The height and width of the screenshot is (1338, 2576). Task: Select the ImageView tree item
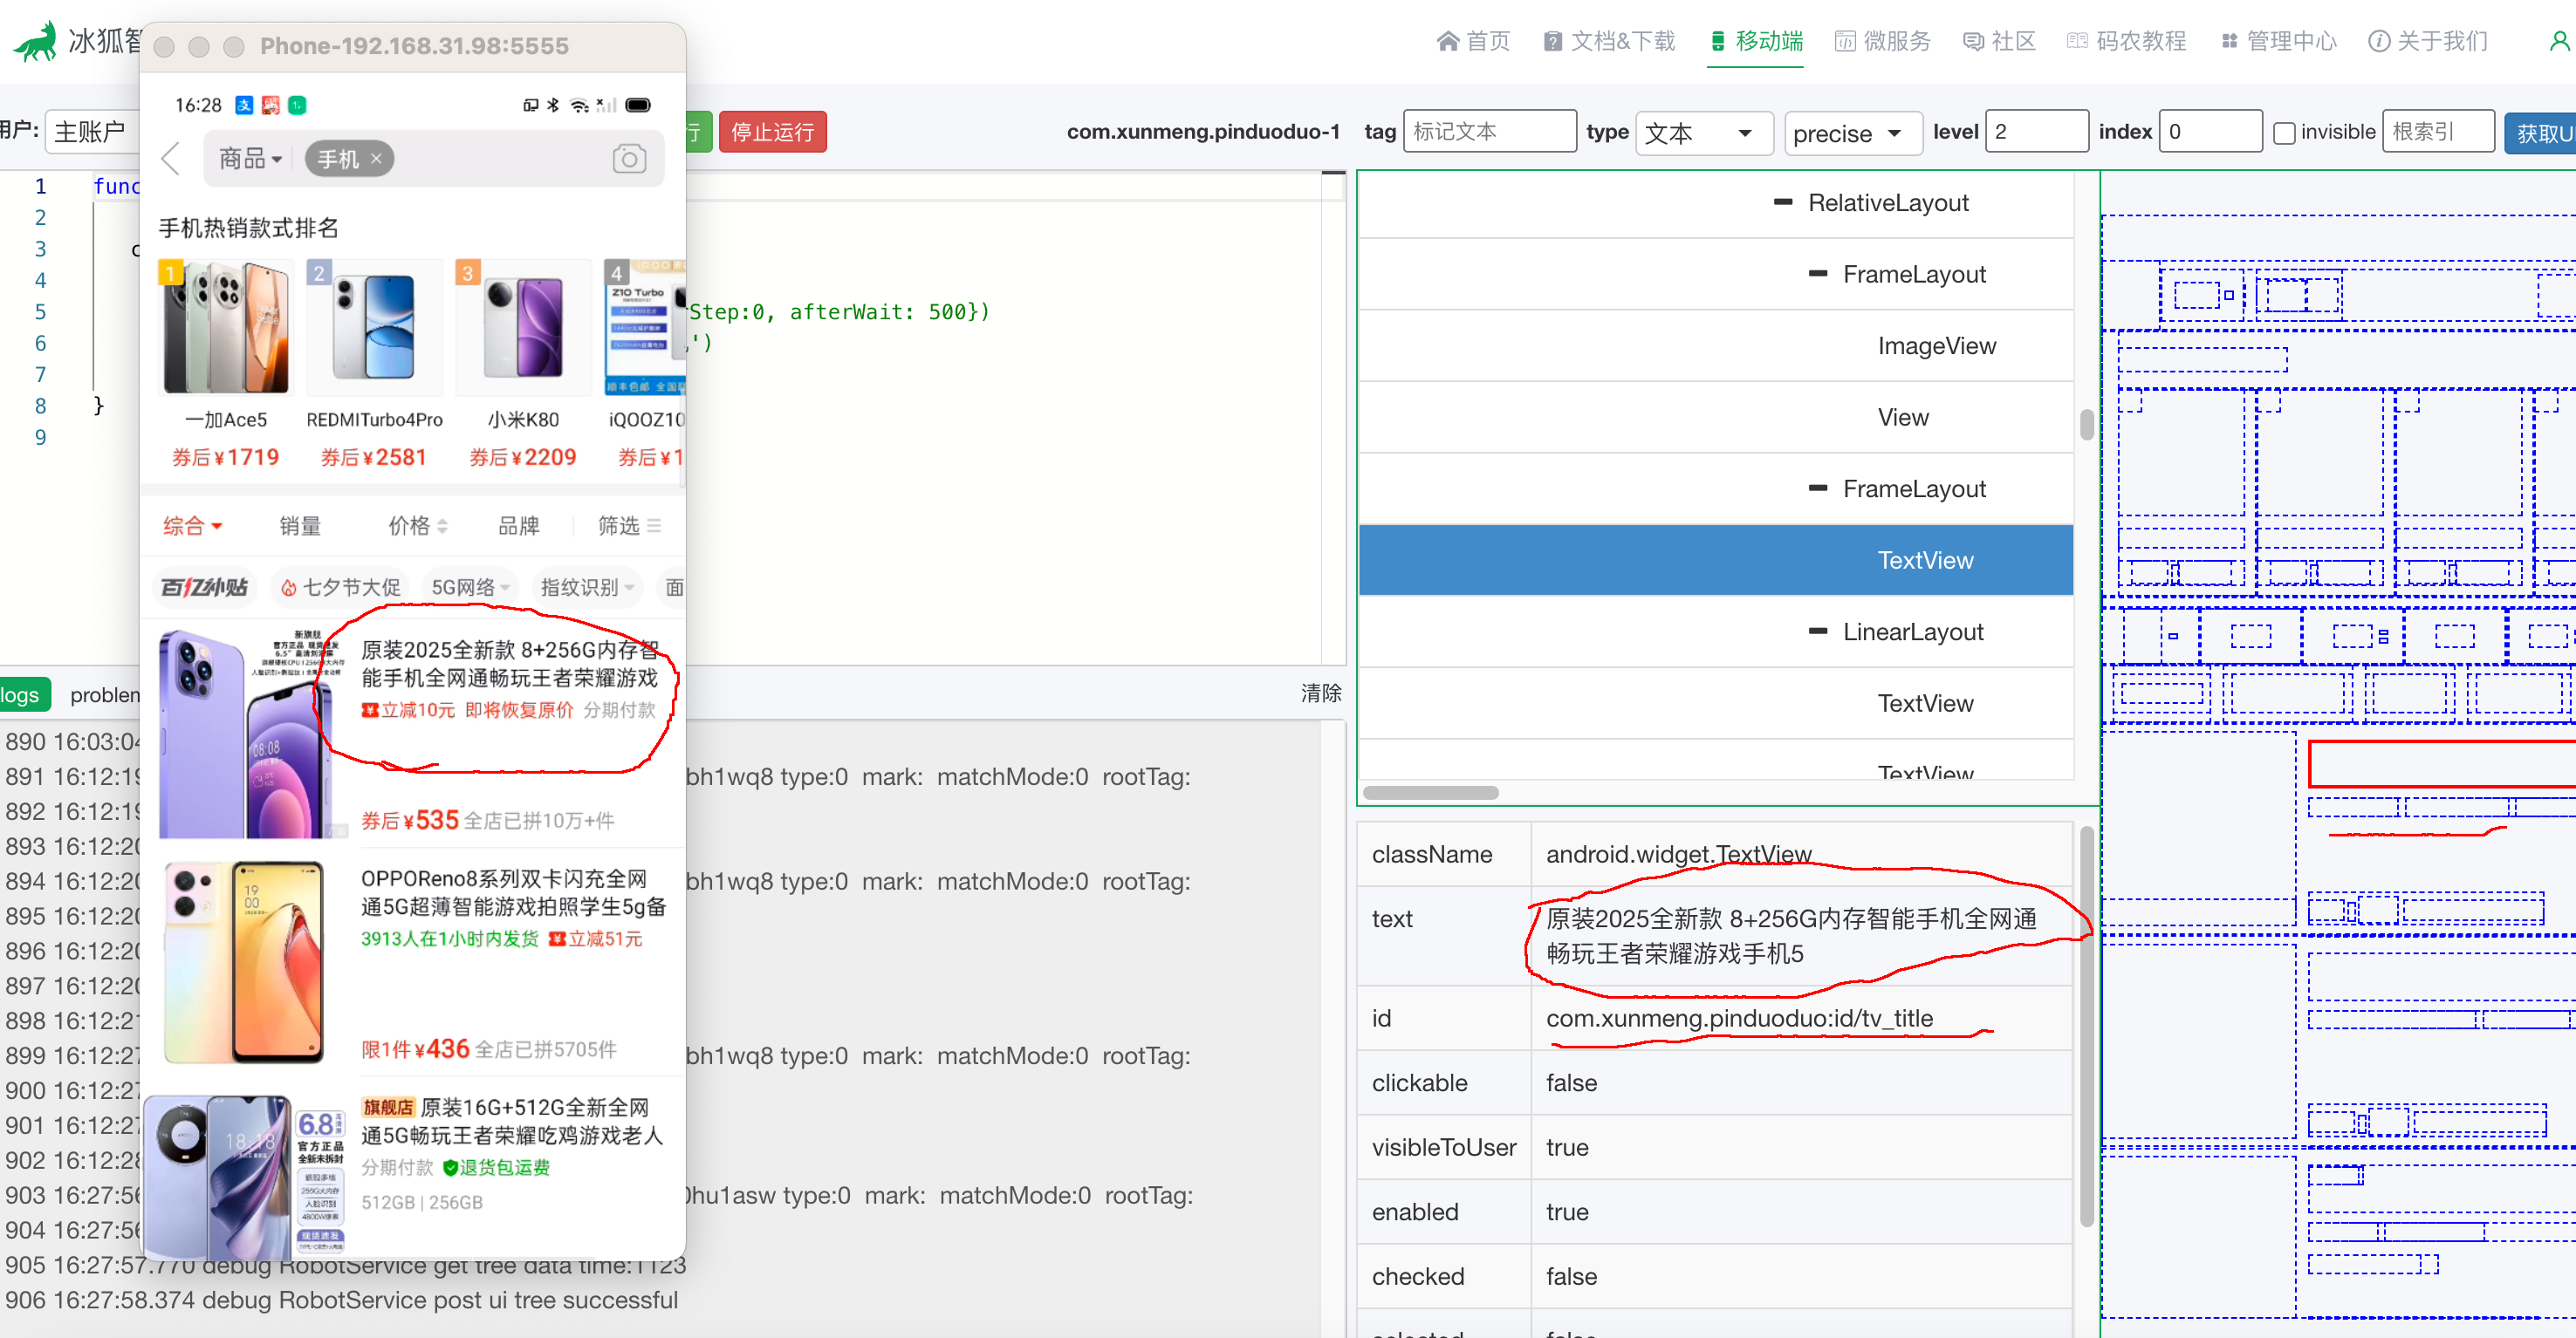click(1936, 345)
